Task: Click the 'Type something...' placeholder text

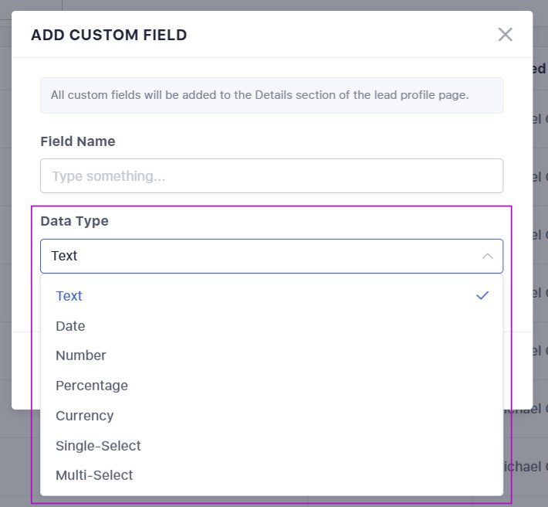Action: coord(109,176)
